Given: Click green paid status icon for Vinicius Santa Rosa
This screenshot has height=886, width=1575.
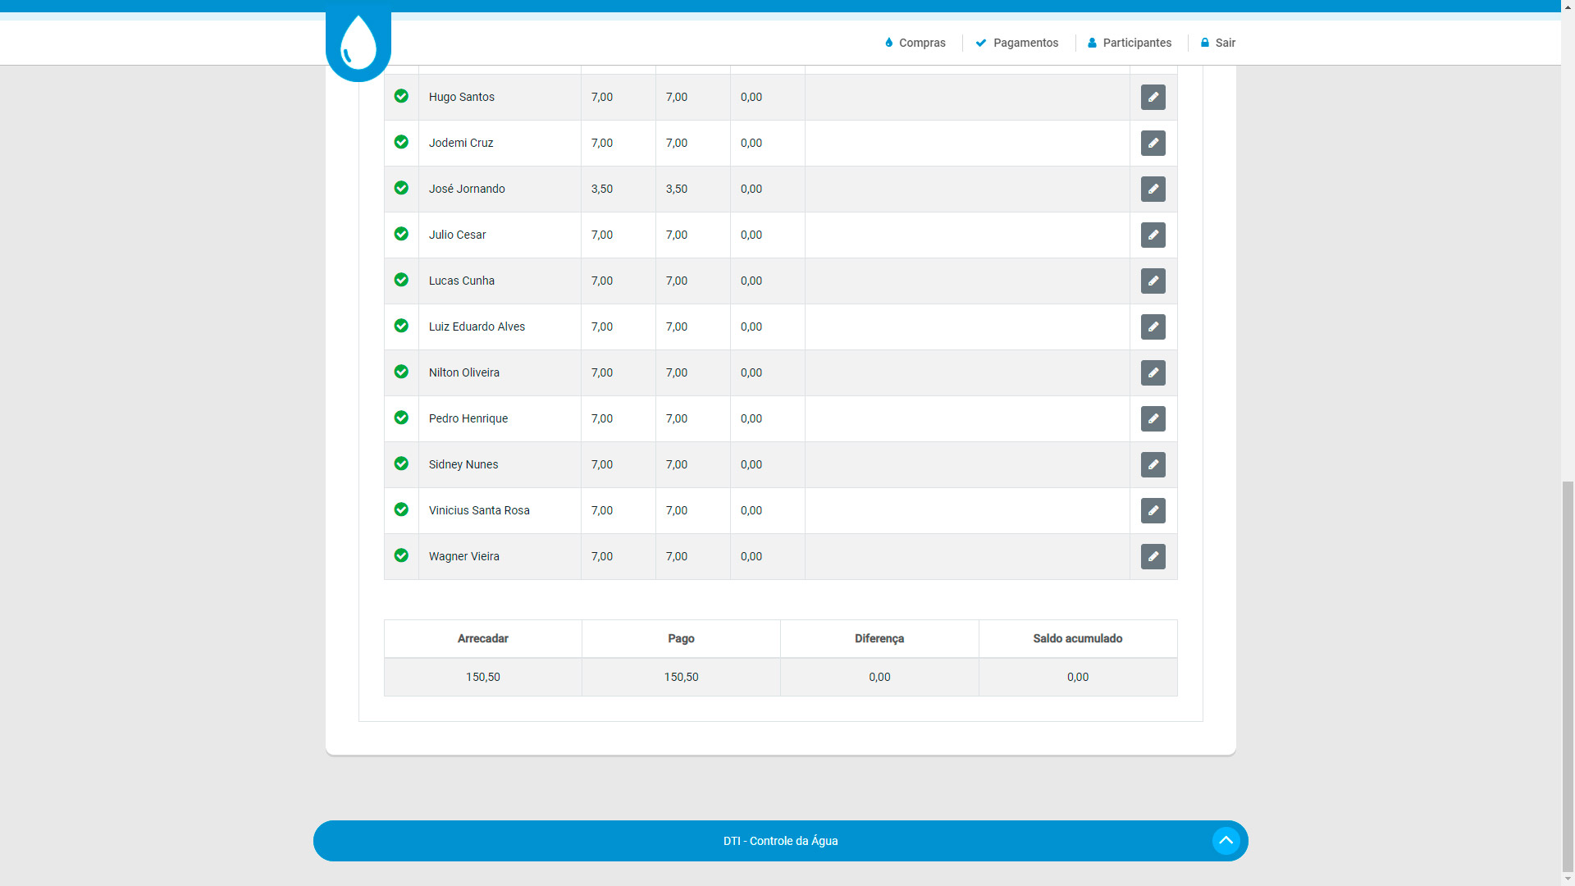Looking at the screenshot, I should pos(401,509).
